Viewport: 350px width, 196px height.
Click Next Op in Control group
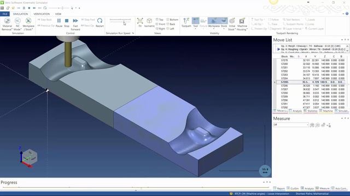[x=87, y=26]
